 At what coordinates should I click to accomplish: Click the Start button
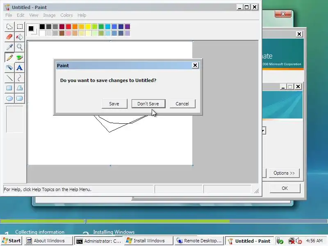click(12, 241)
